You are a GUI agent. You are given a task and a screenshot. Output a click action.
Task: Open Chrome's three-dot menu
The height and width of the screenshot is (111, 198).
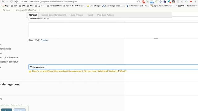point(195,2)
